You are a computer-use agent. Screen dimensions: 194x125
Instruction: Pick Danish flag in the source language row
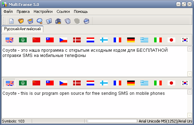click(77, 40)
